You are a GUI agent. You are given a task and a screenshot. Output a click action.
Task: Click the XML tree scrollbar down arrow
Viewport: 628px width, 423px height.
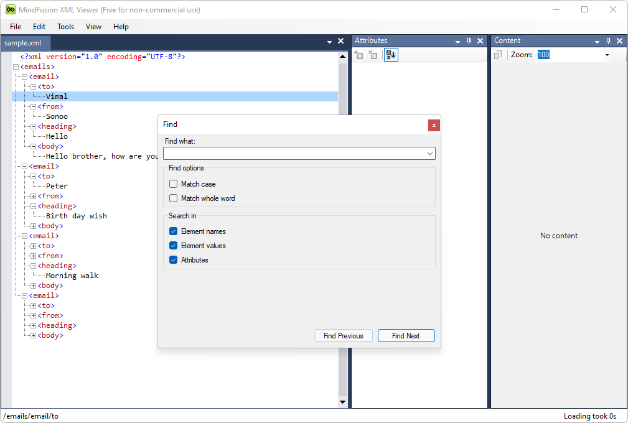click(342, 402)
